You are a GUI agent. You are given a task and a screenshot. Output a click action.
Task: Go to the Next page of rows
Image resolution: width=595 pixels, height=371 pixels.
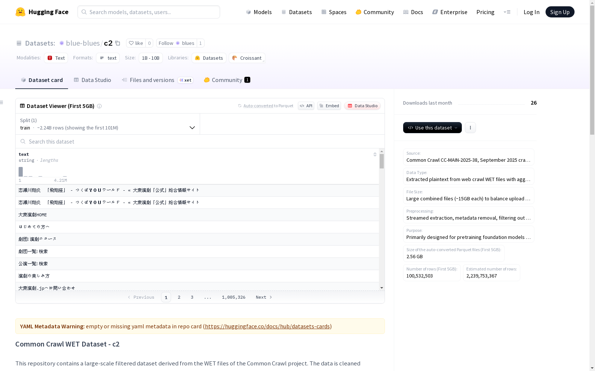pos(264,297)
